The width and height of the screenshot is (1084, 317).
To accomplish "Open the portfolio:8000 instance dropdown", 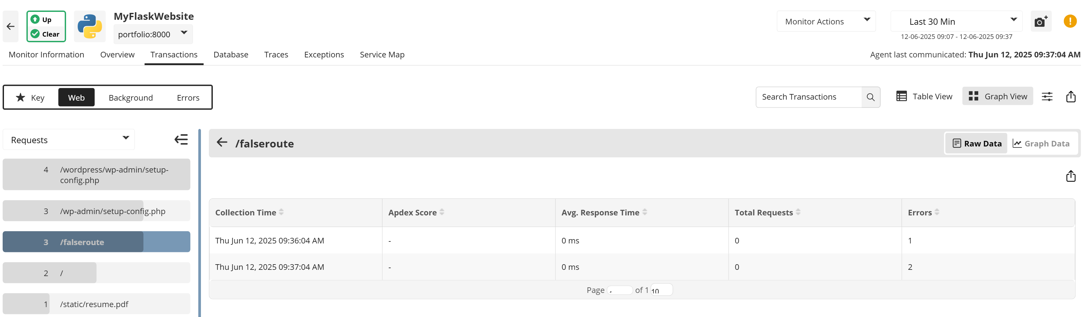I will point(153,34).
